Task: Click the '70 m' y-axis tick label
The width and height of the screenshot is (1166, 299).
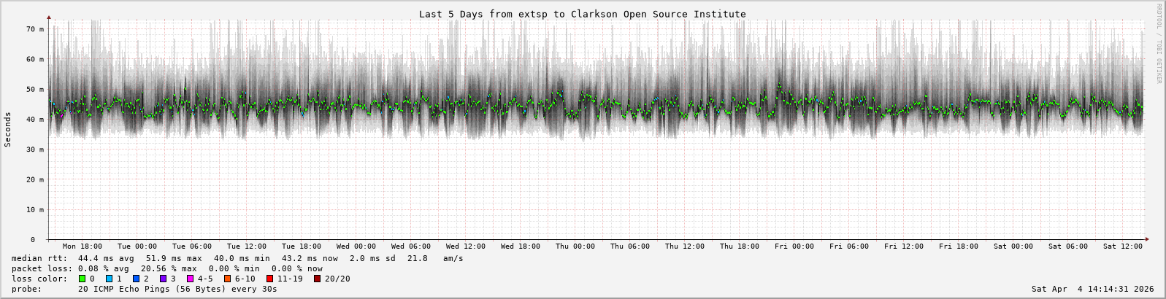Action: [36, 29]
